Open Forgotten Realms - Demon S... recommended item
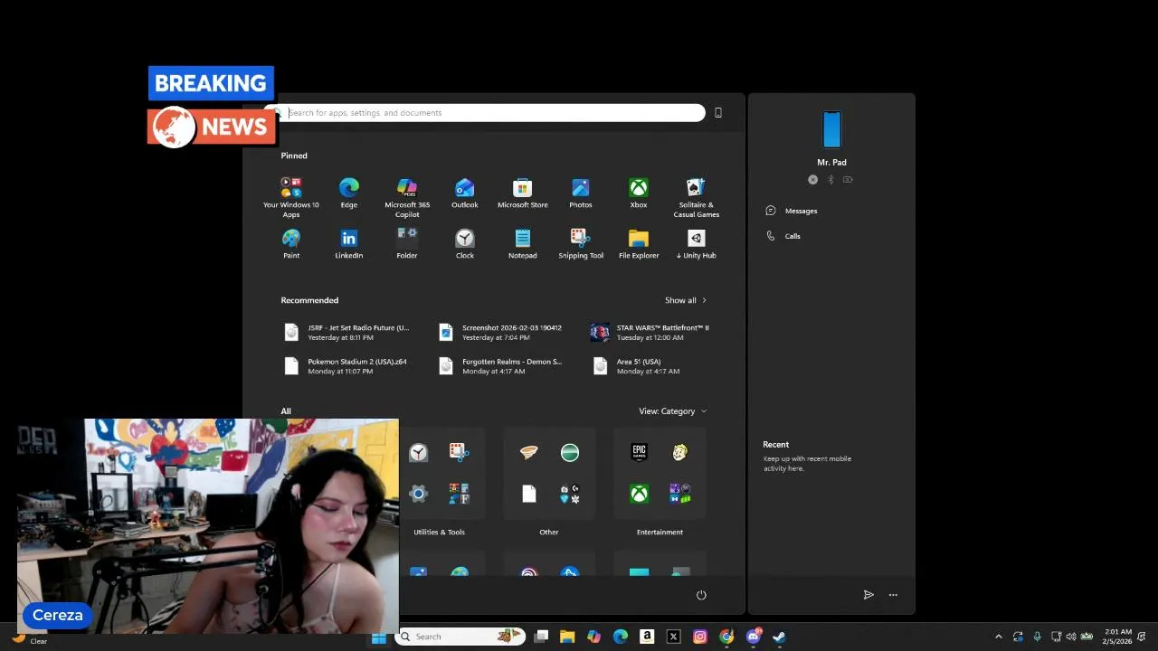This screenshot has height=651, width=1158. tap(502, 366)
